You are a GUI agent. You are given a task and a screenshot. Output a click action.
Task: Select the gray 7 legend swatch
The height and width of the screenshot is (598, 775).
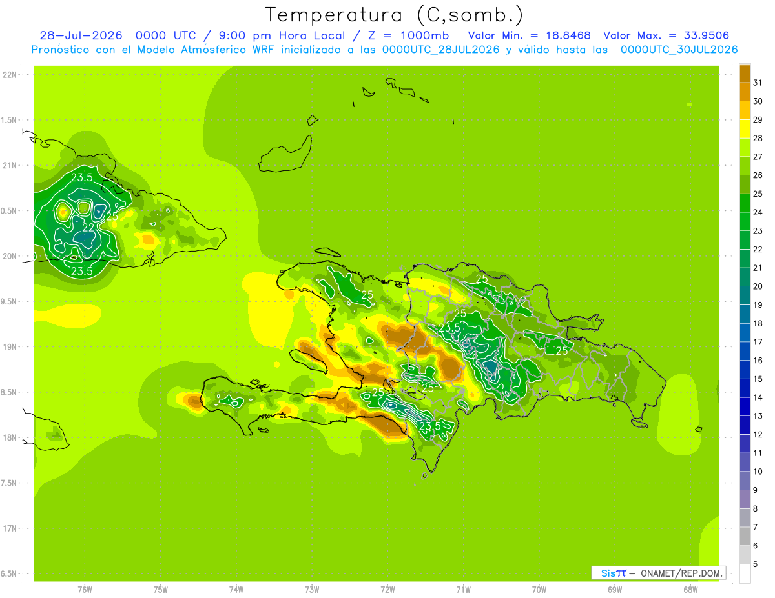(x=745, y=518)
